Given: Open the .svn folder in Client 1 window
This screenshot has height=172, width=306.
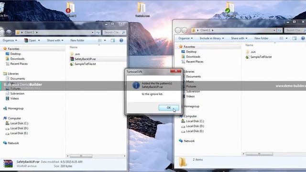Looking at the screenshot, I should 75,54.
